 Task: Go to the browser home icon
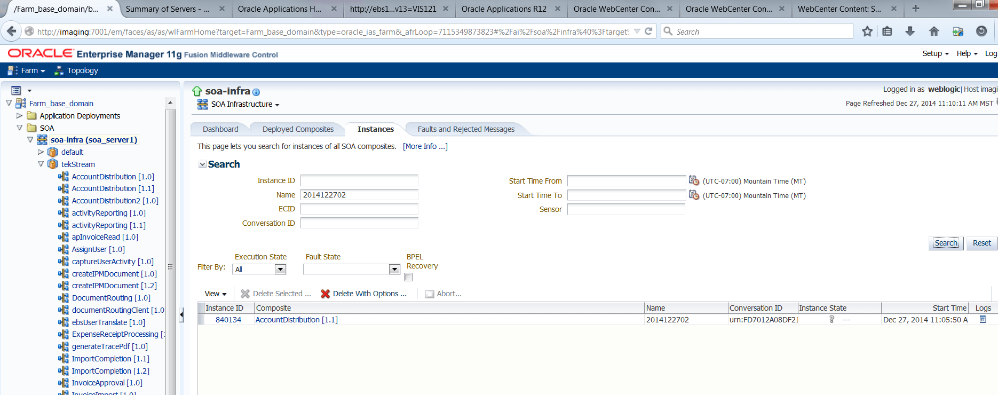(x=934, y=31)
